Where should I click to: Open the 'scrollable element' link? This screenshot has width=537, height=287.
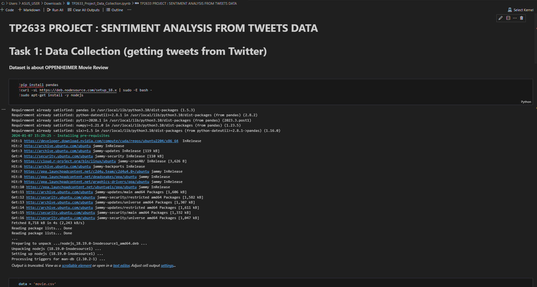coord(76,265)
